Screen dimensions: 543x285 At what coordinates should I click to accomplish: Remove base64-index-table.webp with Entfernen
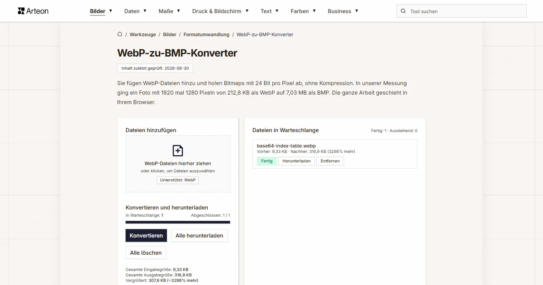[330, 161]
